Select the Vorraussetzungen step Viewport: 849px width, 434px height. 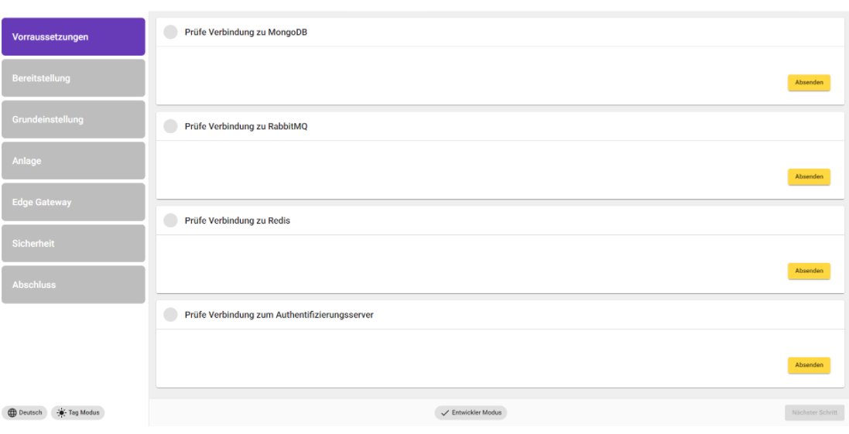pos(74,37)
